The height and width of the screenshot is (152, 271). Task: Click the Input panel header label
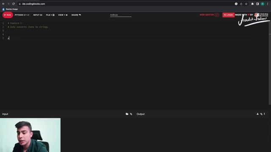(x=5, y=114)
